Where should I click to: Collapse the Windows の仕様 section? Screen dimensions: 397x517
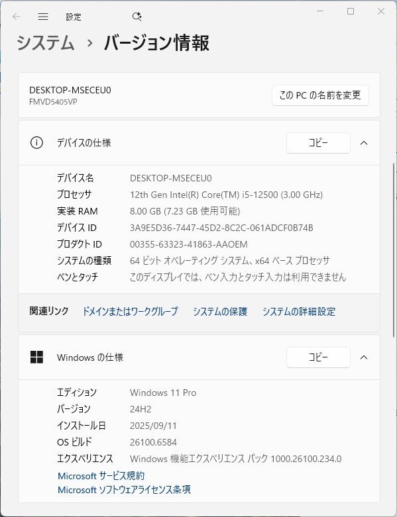[x=364, y=357]
